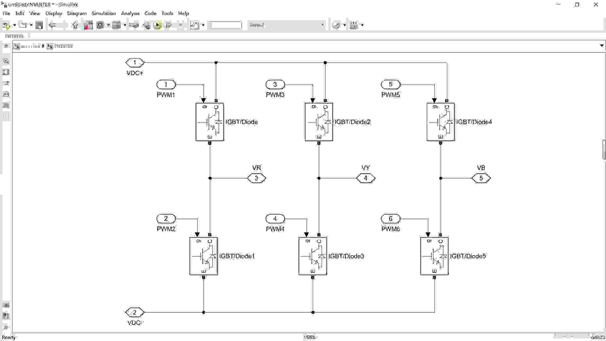Viewport: 606px width, 341px height.
Task: Click the expand palette chevron icon at bottom-left
Action: coord(6,327)
